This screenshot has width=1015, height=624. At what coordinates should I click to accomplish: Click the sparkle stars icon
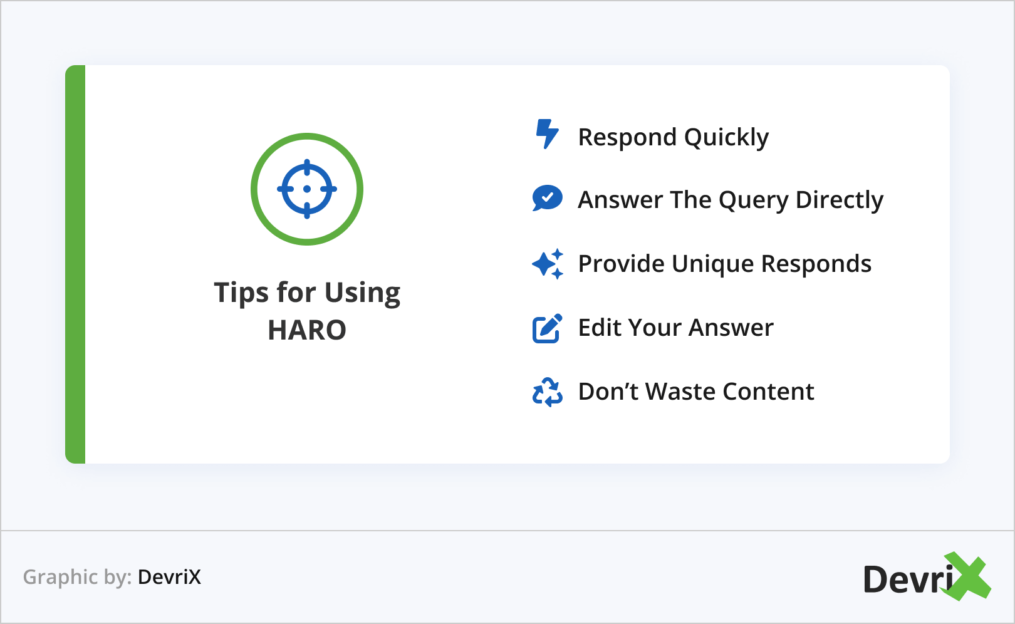(x=547, y=264)
